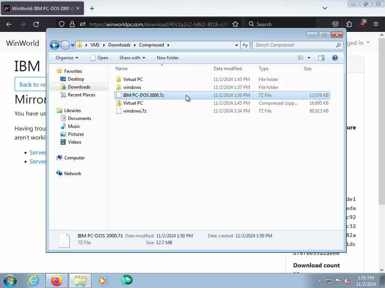
Task: Refresh the Compressed folder view
Action: [x=245, y=45]
